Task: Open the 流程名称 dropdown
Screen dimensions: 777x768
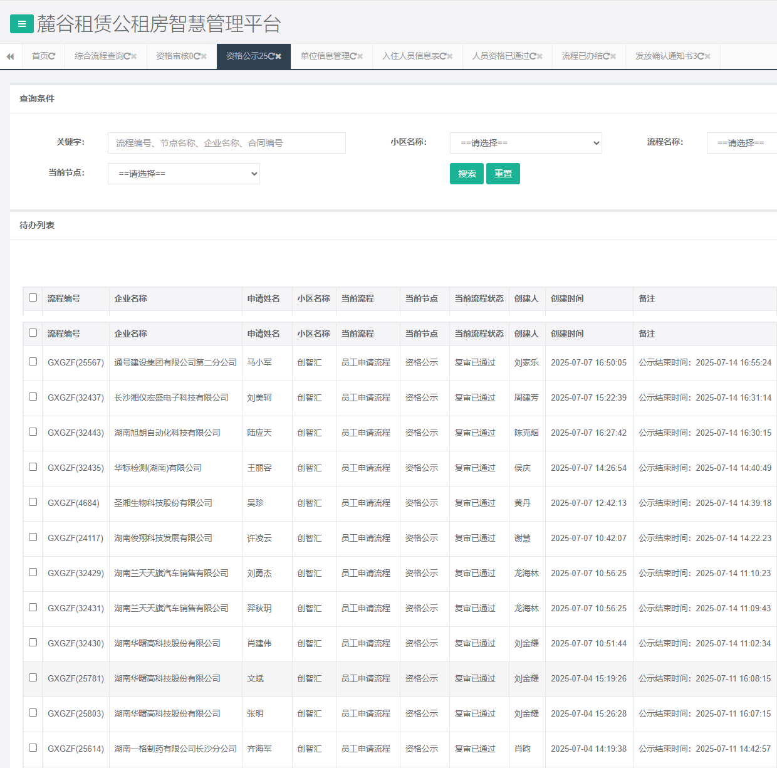Action: point(741,143)
